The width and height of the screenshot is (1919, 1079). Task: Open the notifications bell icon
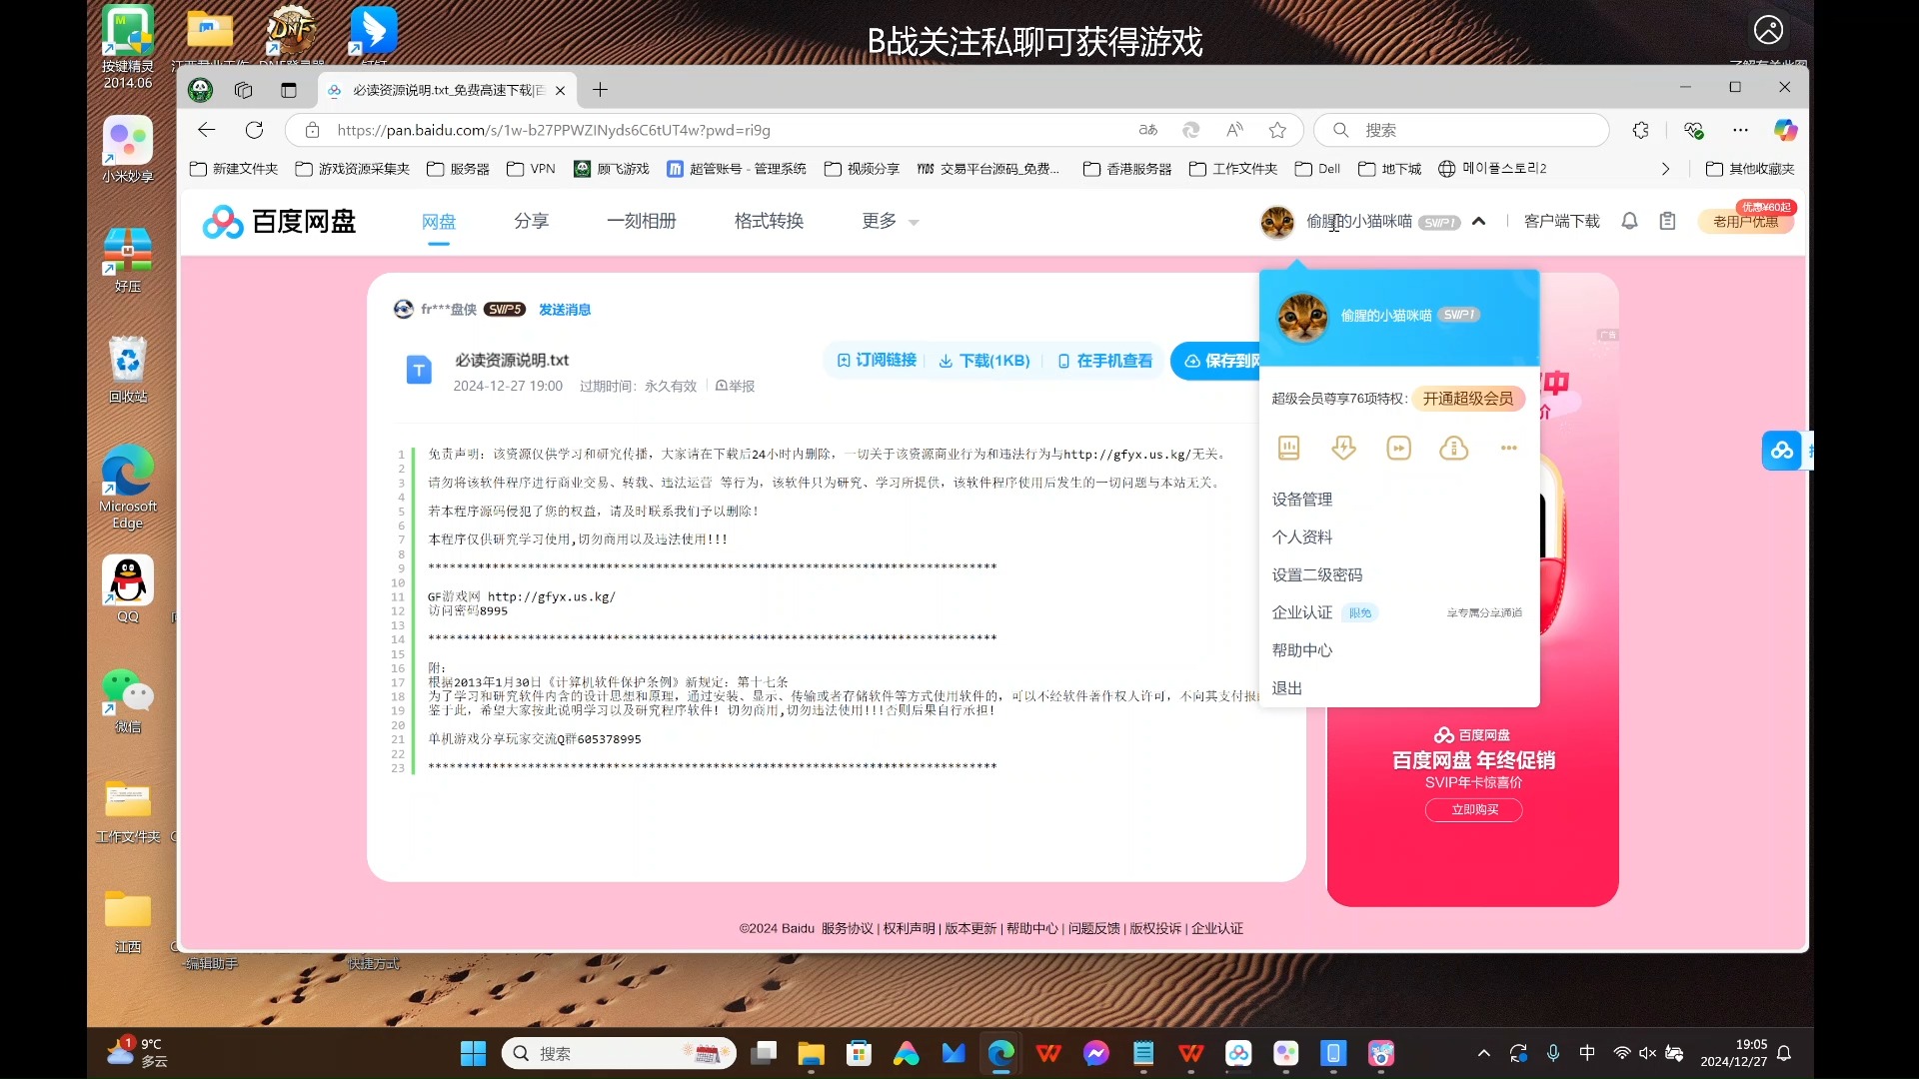coord(1629,221)
